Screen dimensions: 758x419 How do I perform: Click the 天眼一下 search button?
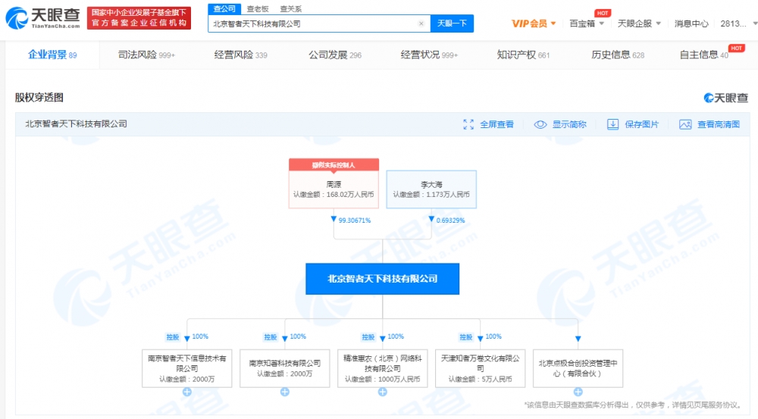(x=452, y=23)
